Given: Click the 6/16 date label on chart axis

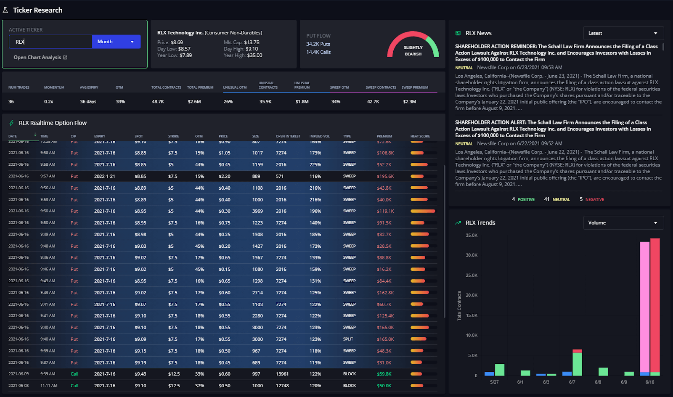Looking at the screenshot, I should [x=649, y=382].
